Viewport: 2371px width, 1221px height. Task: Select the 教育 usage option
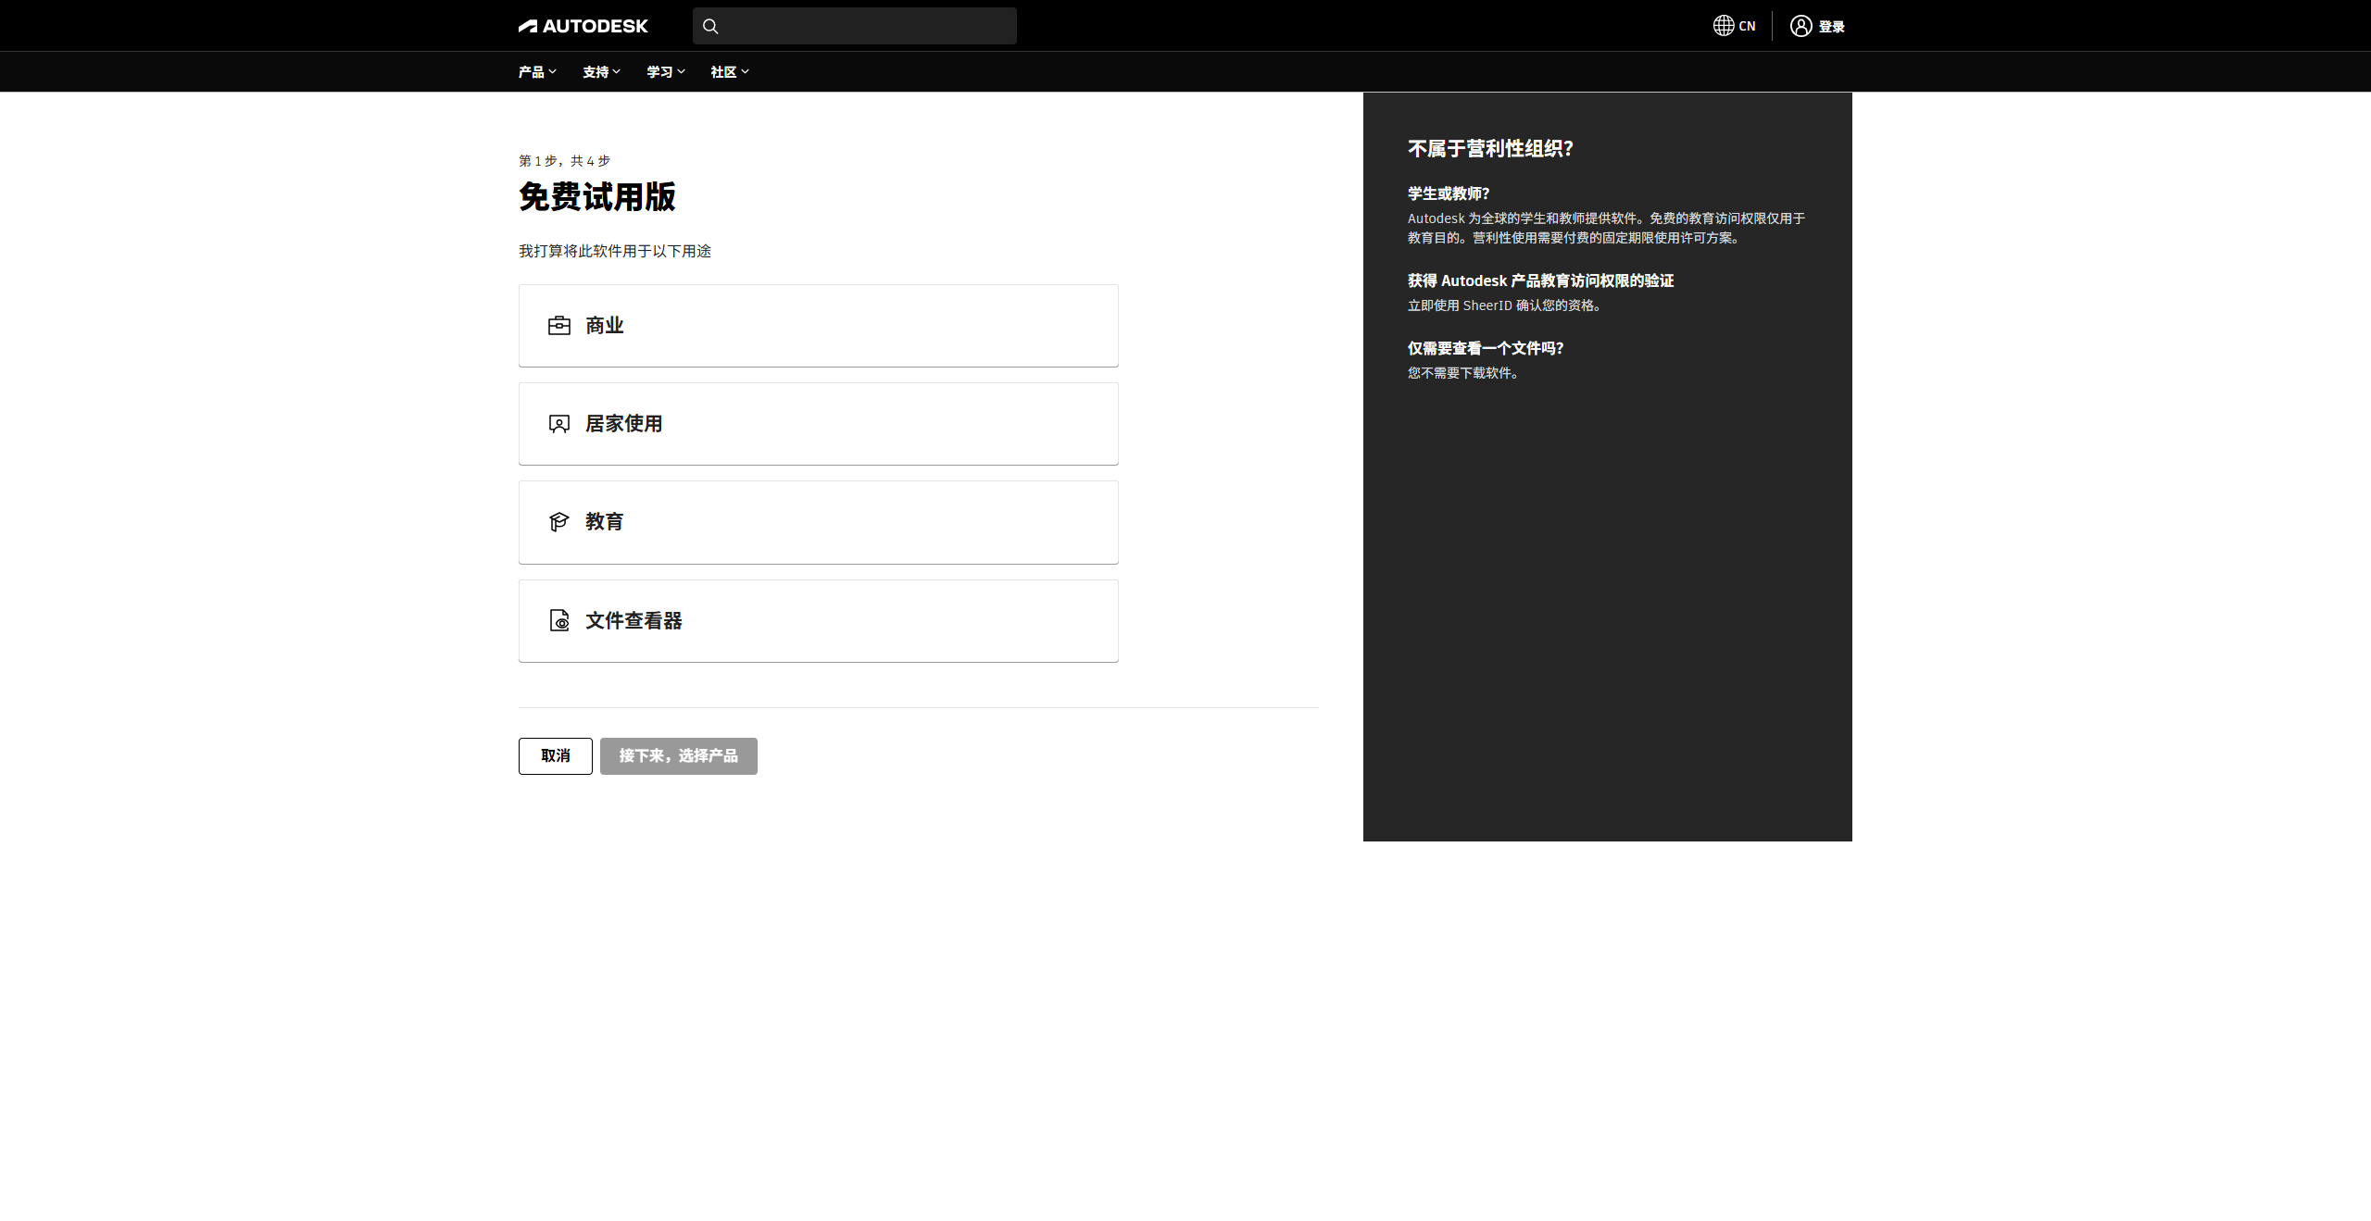coord(818,522)
